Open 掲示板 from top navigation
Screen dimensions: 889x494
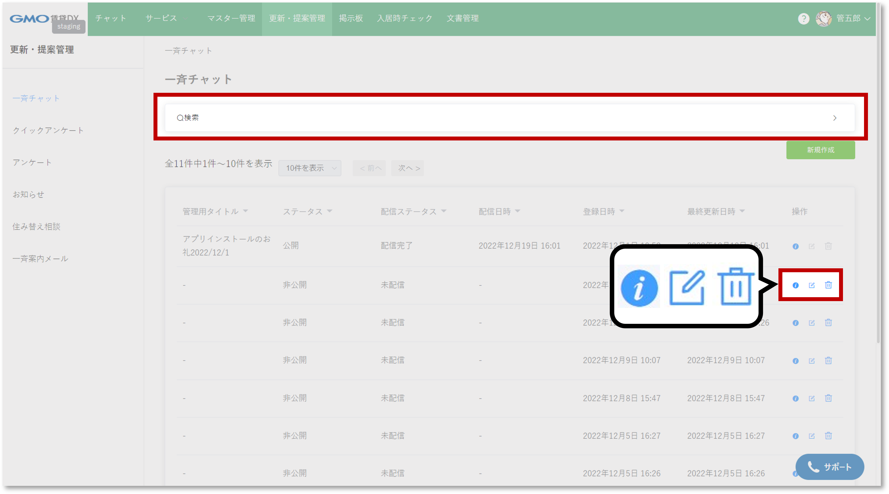tap(350, 18)
